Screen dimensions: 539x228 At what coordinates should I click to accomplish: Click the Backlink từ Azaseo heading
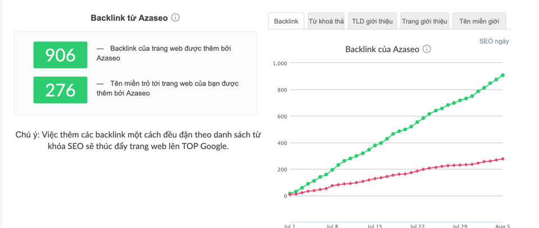click(129, 18)
